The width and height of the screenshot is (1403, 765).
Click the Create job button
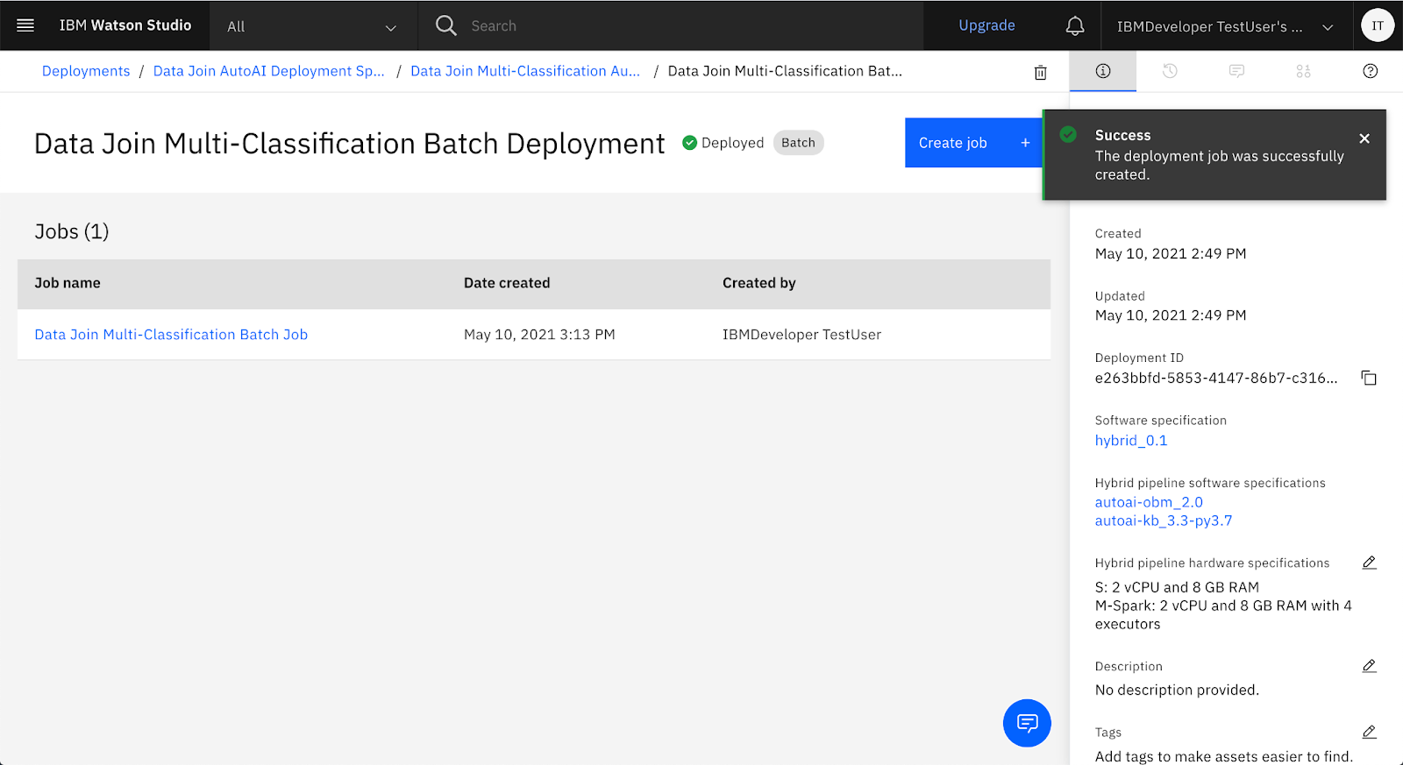tap(973, 143)
